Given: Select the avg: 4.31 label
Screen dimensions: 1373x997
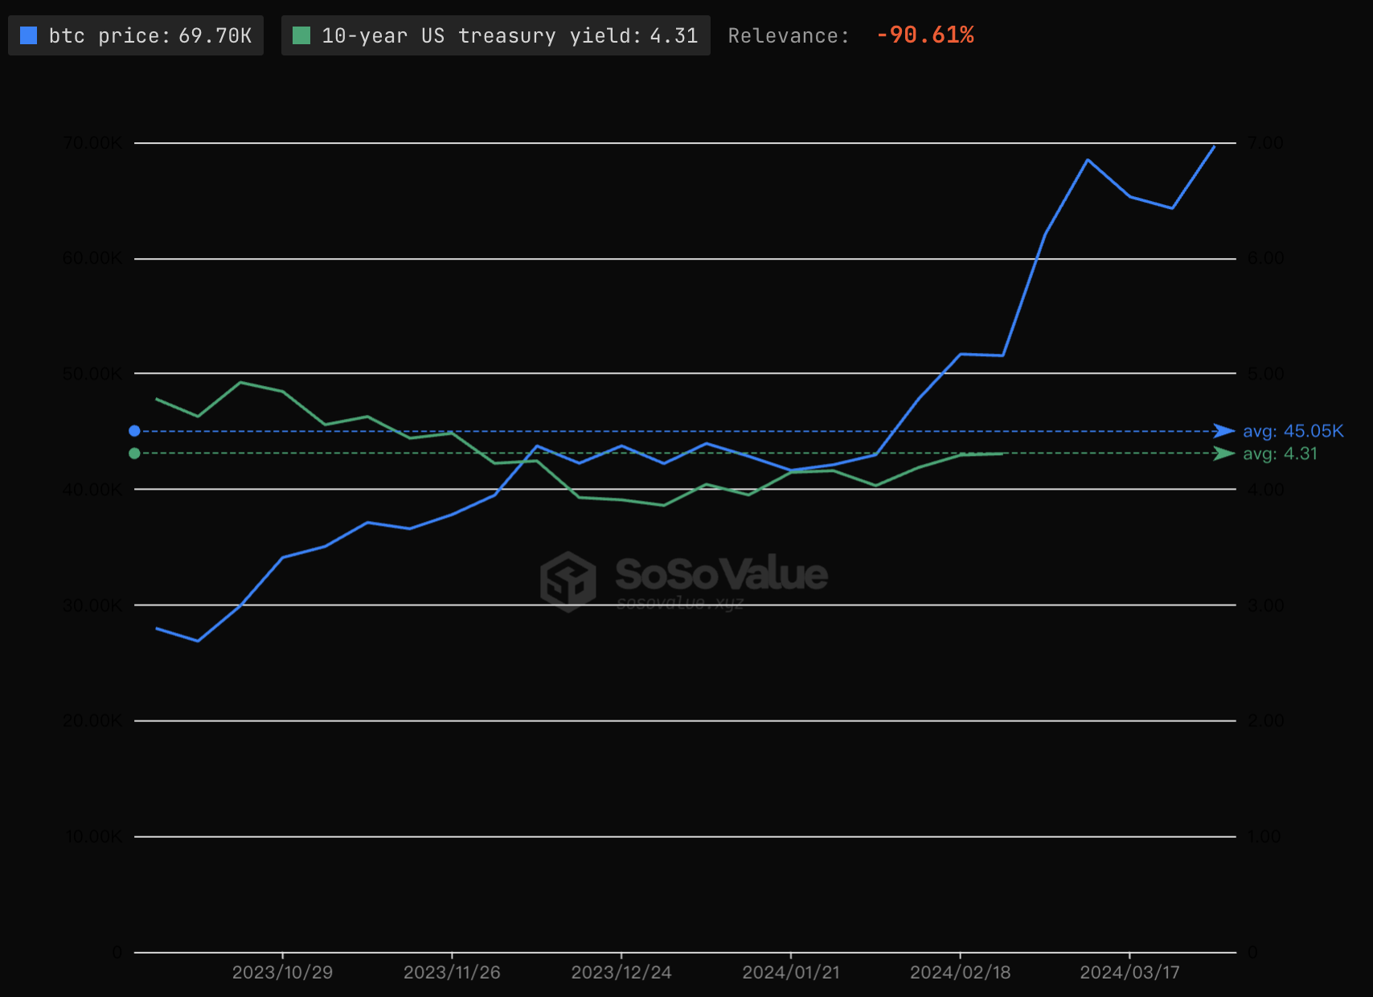Looking at the screenshot, I should pyautogui.click(x=1280, y=453).
